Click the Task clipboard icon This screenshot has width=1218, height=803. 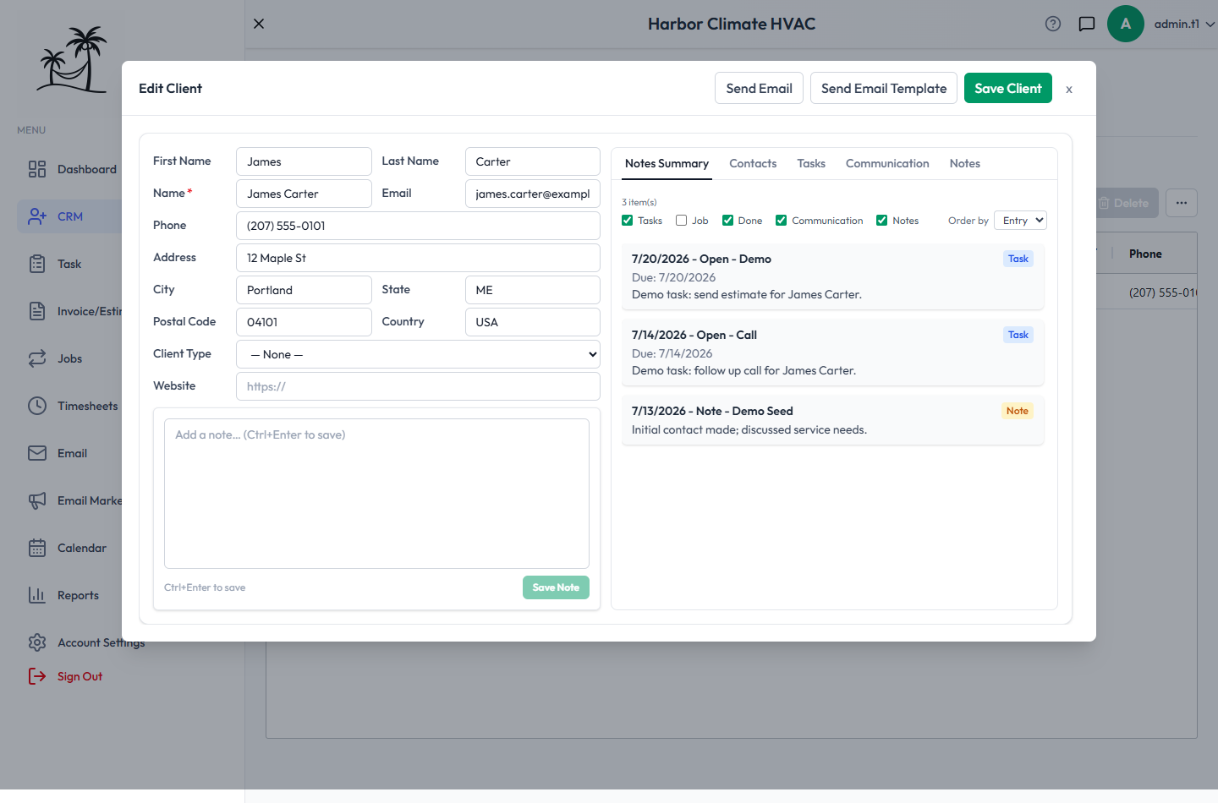tap(37, 264)
